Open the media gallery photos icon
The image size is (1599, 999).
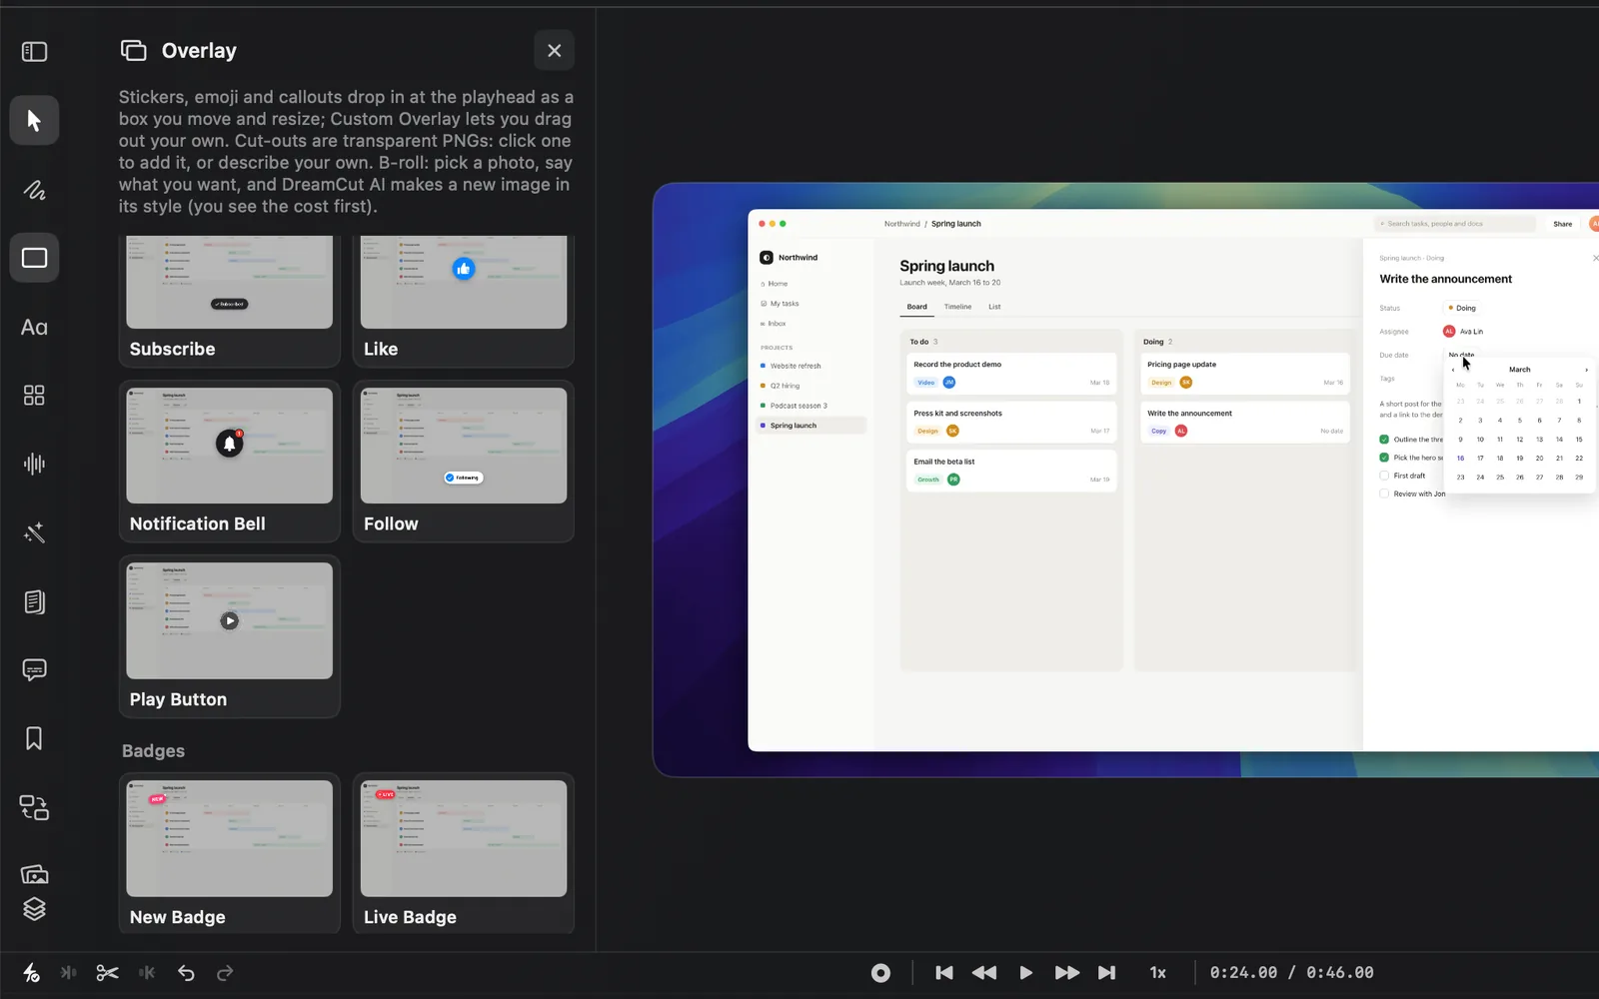(x=34, y=874)
